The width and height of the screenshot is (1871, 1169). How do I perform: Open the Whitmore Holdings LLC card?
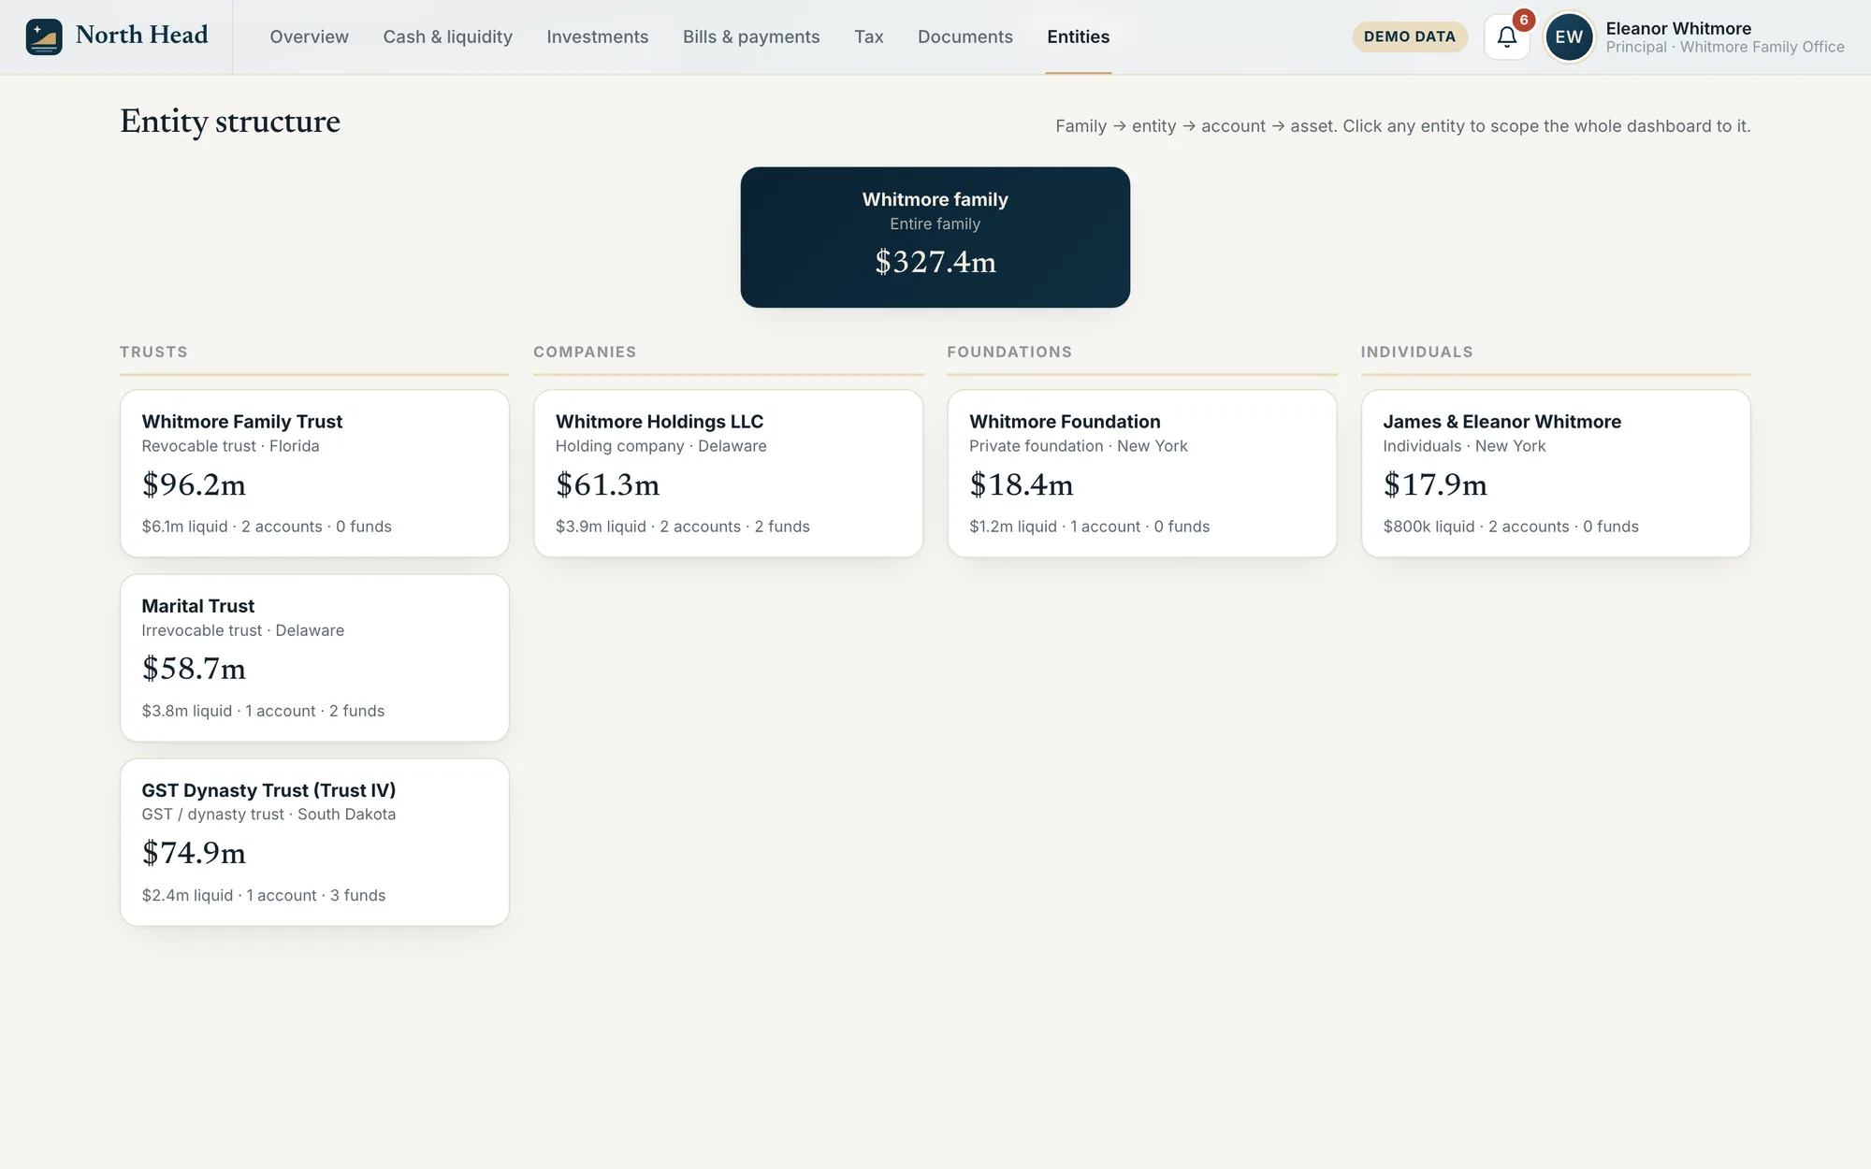click(728, 473)
